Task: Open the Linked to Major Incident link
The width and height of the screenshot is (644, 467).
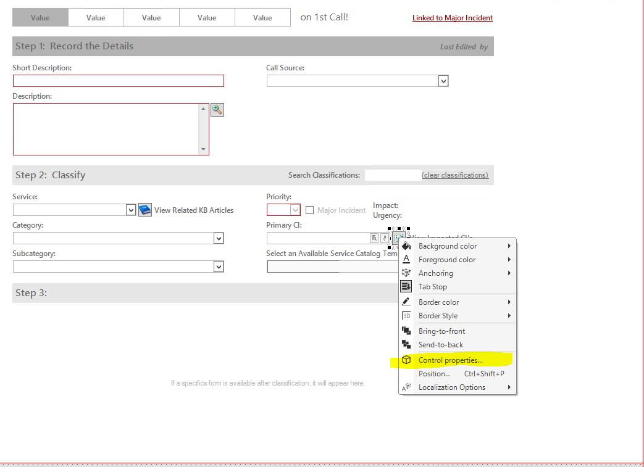Action: (x=452, y=18)
